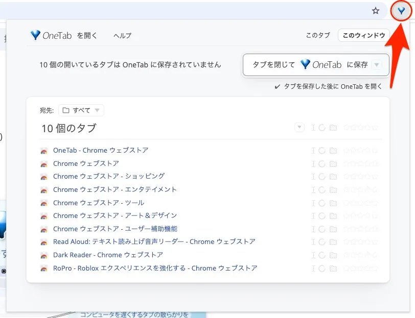This screenshot has width=415, height=318.
Task: Click the favicon next to OneTab - Chrome ウェブストア
Action: (x=44, y=151)
